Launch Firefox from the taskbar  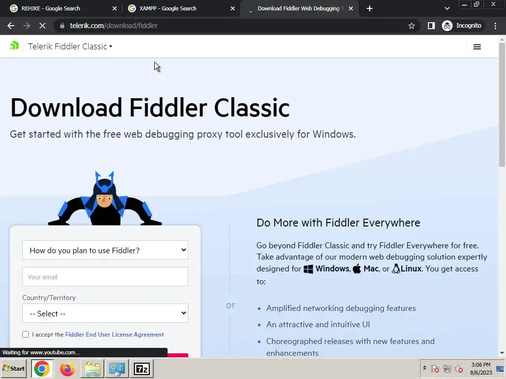67,368
